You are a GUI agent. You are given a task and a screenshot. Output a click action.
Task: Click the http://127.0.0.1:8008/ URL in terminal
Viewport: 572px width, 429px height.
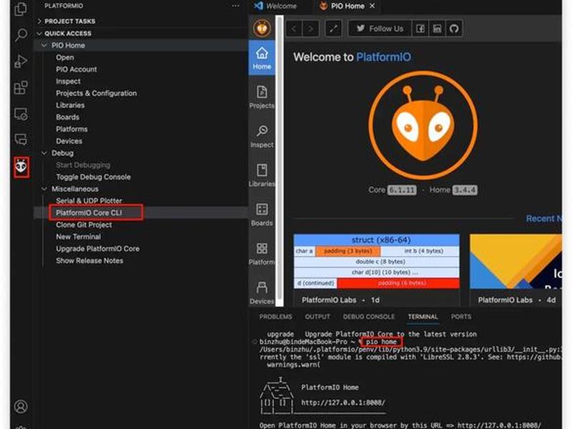tap(343, 403)
